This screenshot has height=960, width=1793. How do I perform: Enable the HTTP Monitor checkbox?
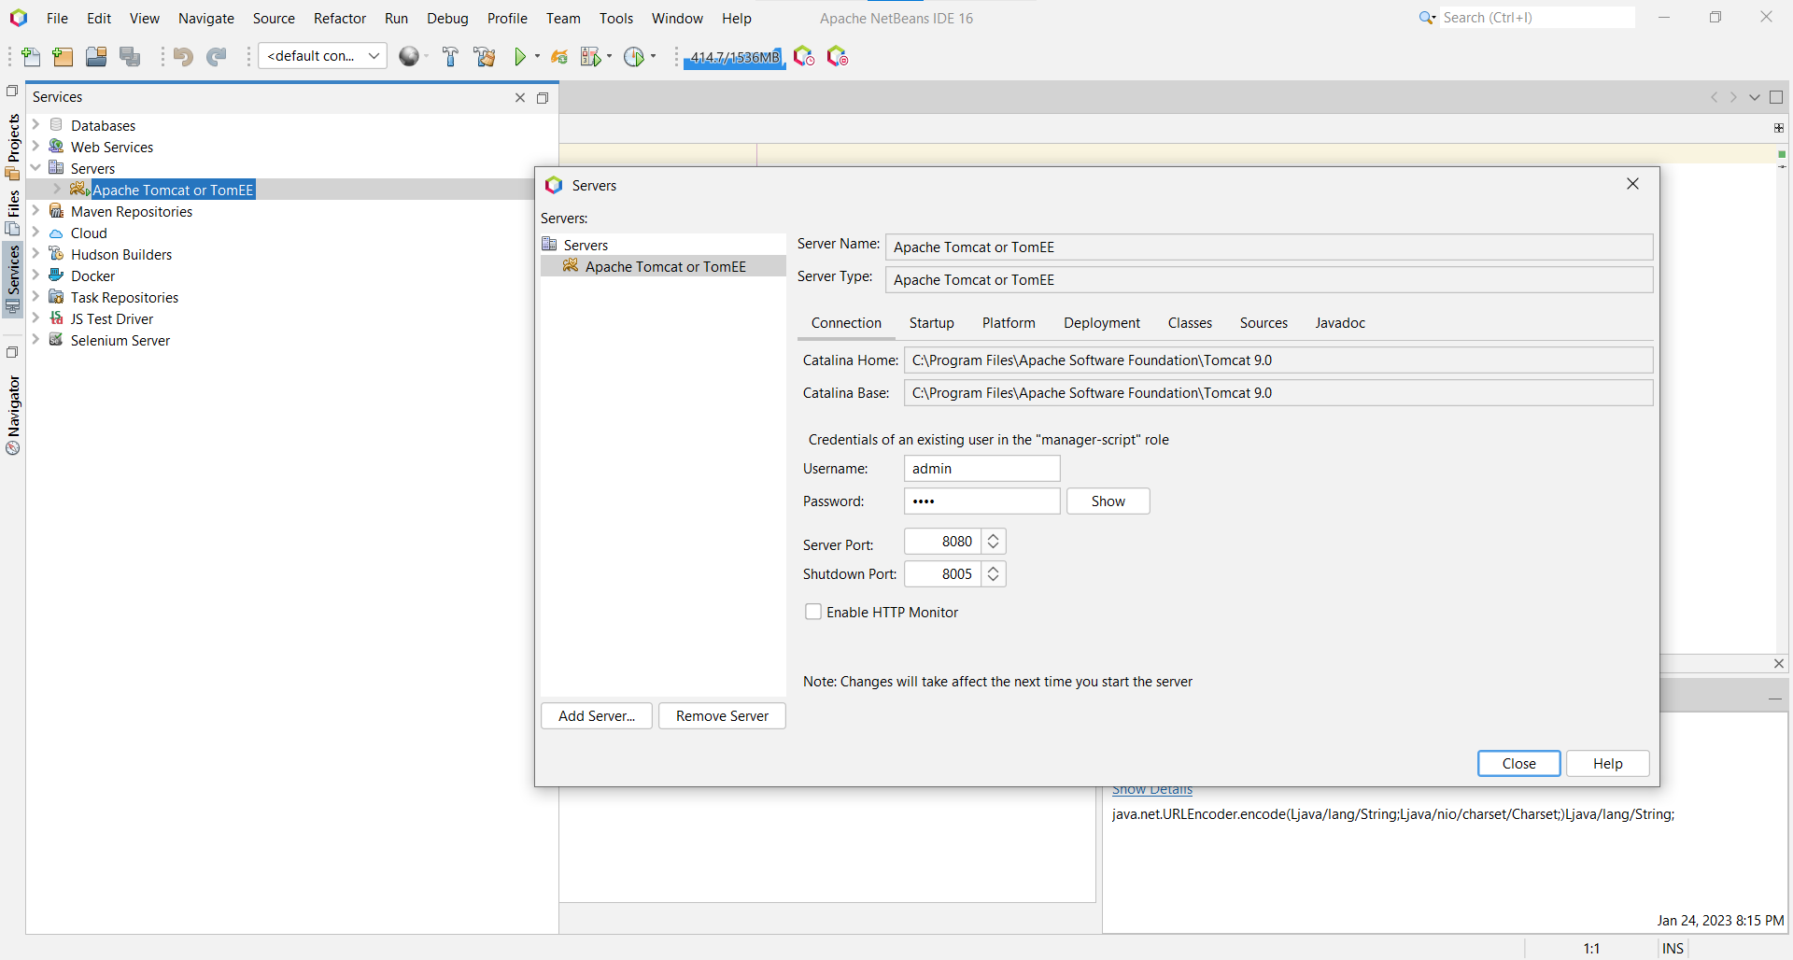tap(813, 612)
